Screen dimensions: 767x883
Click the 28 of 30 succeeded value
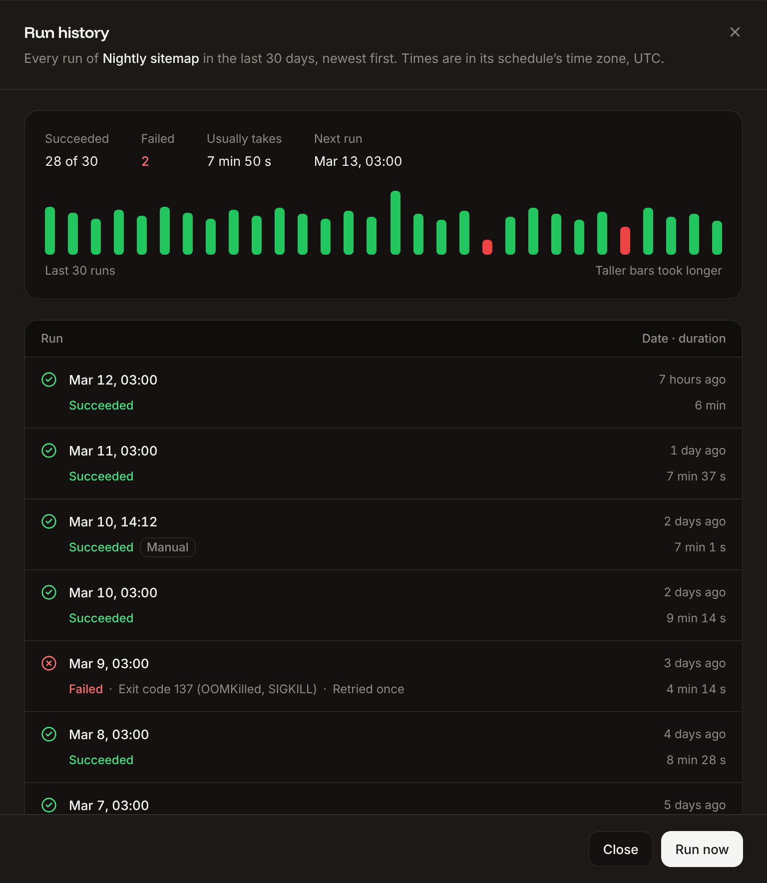coord(71,161)
